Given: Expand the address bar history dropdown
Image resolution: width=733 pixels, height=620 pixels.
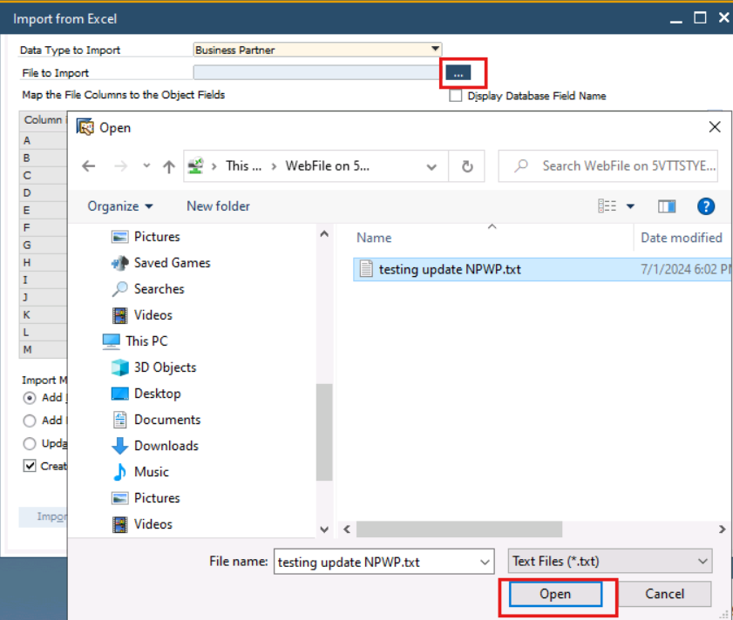Looking at the screenshot, I should (431, 166).
